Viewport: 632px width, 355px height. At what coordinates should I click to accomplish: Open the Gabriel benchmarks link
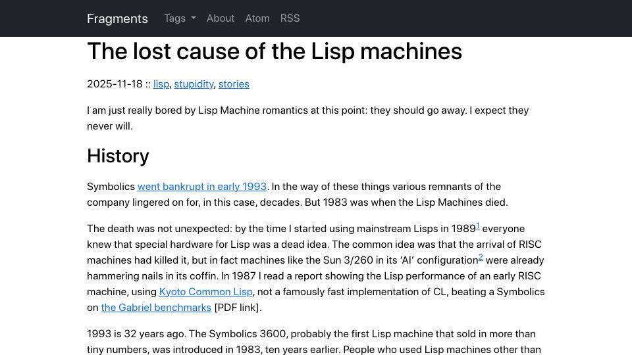point(156,308)
